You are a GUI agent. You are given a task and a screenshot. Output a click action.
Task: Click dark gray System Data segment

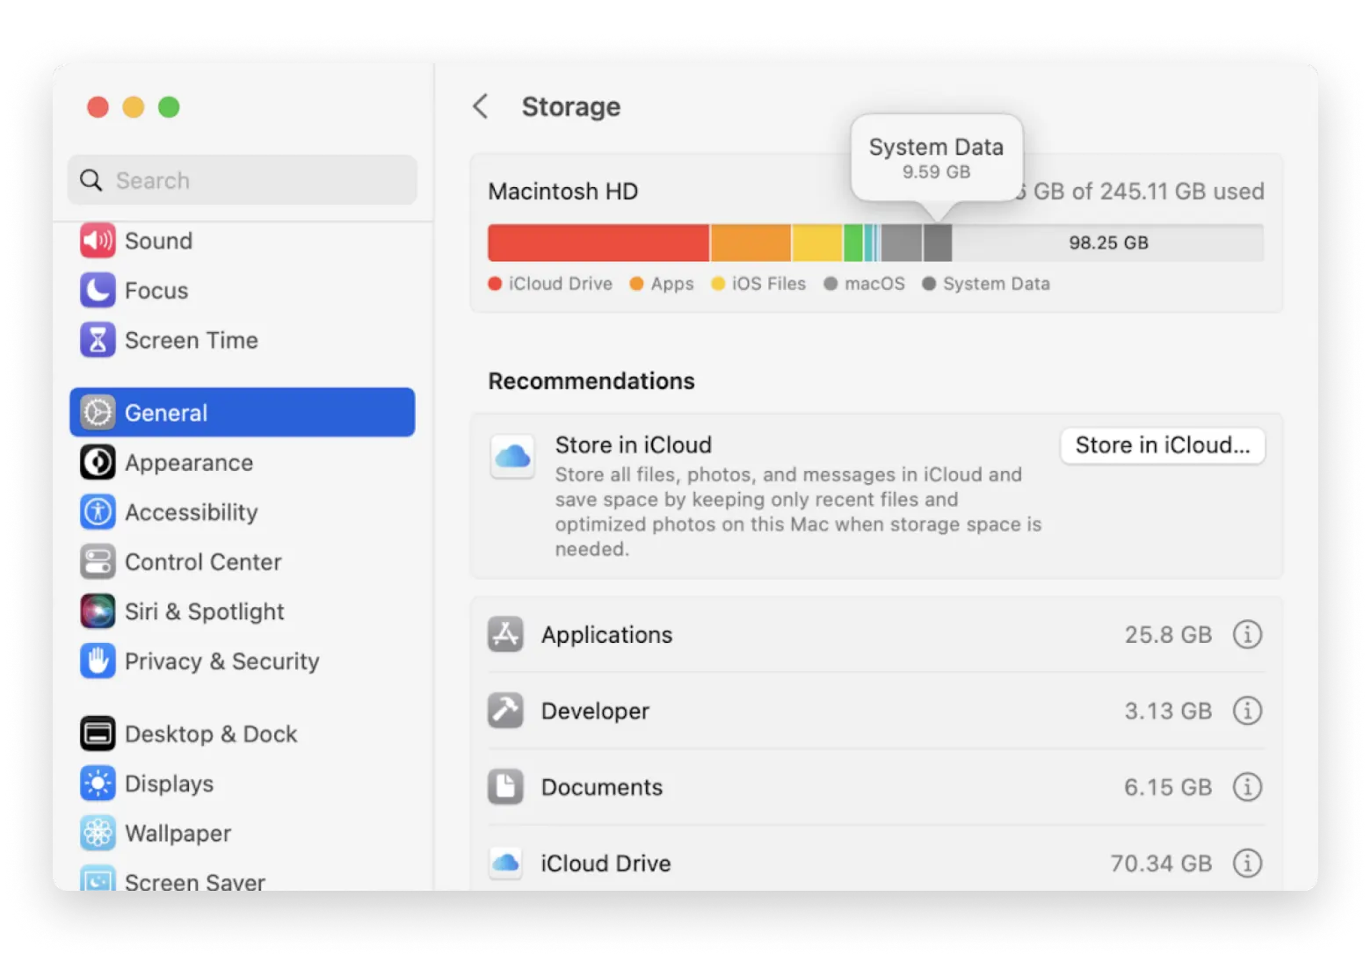pyautogui.click(x=938, y=242)
